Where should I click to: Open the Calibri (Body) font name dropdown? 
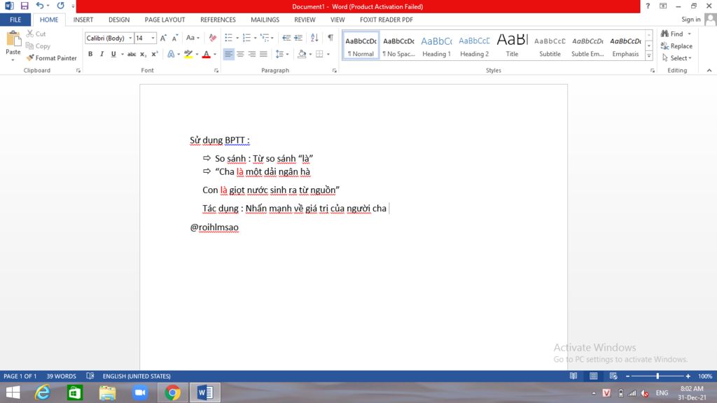tap(130, 38)
